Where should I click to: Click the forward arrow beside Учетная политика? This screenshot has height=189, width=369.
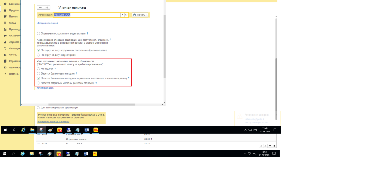click(x=47, y=8)
